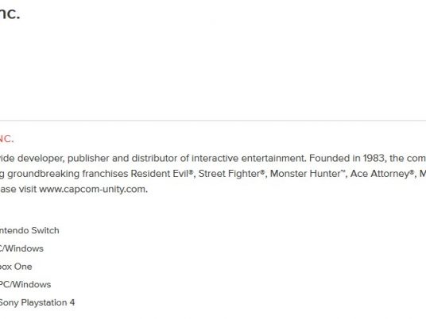The width and height of the screenshot is (426, 319).
Task: Click the horizontal divider line under the title
Action: (213, 121)
